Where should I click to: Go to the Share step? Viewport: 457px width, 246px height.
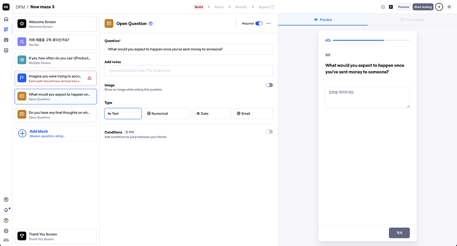[x=219, y=7]
